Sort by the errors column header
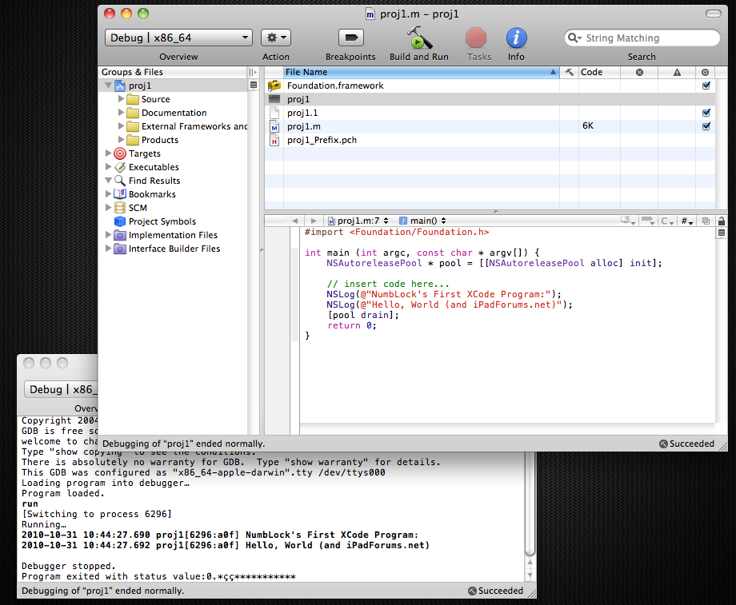Viewport: 736px width, 605px height. 639,72
